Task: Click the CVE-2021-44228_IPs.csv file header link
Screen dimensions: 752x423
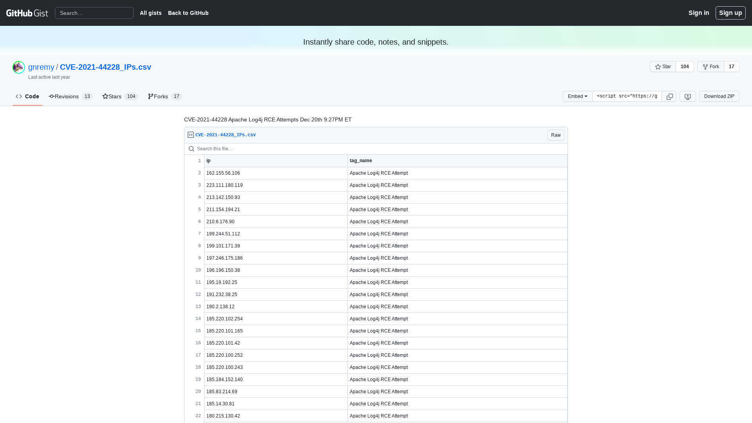Action: [226, 135]
